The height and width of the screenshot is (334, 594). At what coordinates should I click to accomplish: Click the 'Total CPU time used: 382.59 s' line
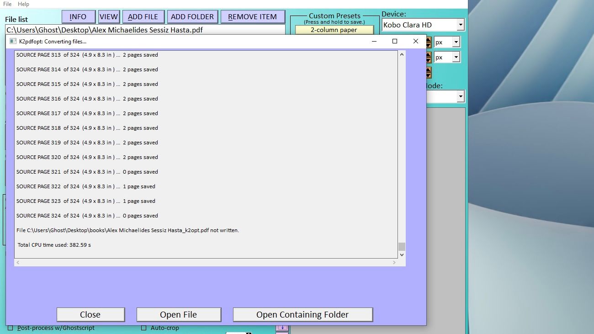(54, 245)
